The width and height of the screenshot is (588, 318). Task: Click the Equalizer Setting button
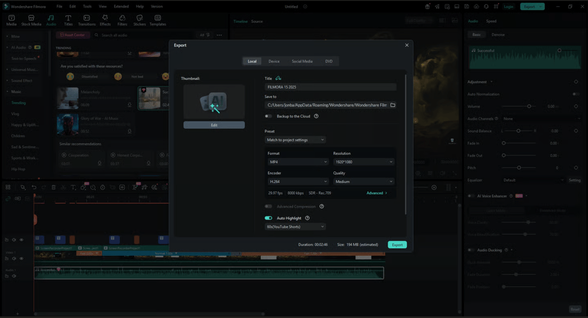(x=574, y=180)
